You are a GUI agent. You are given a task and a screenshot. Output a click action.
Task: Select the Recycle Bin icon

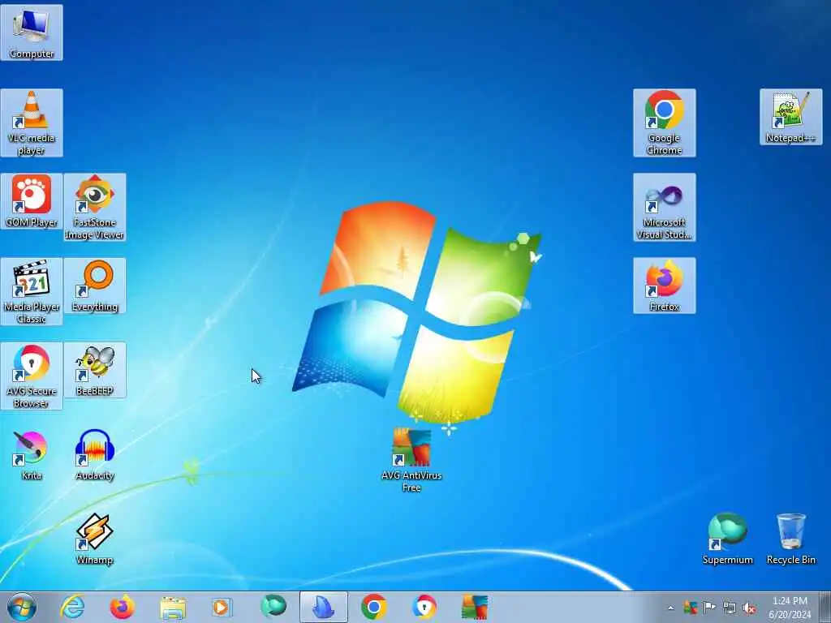point(790,539)
